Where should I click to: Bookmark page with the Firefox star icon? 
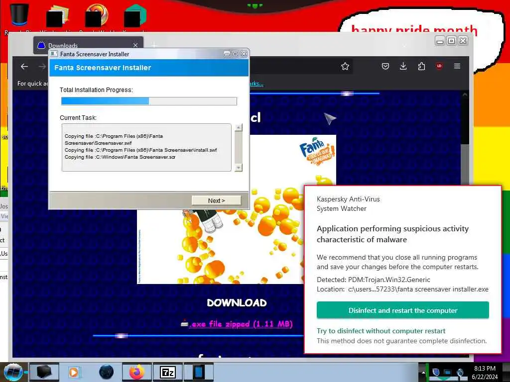pyautogui.click(x=345, y=67)
